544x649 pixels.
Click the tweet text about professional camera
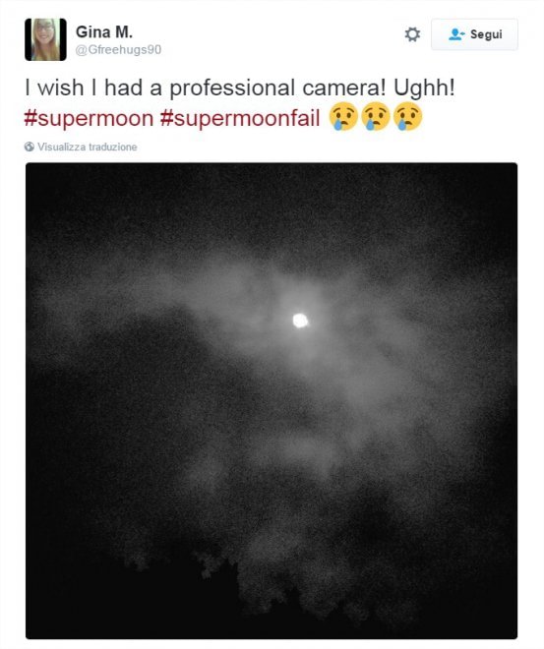pos(242,88)
